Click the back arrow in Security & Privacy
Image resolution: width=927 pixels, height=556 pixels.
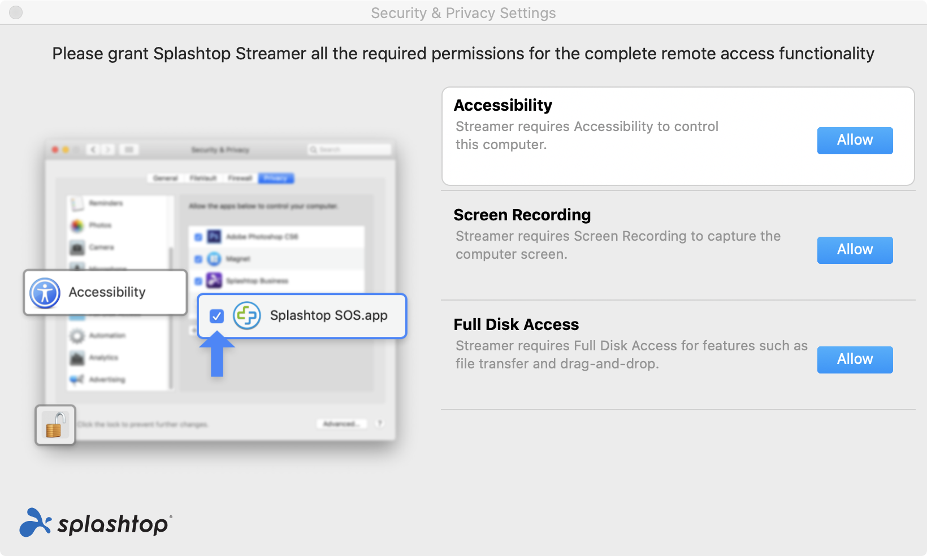[x=92, y=150]
